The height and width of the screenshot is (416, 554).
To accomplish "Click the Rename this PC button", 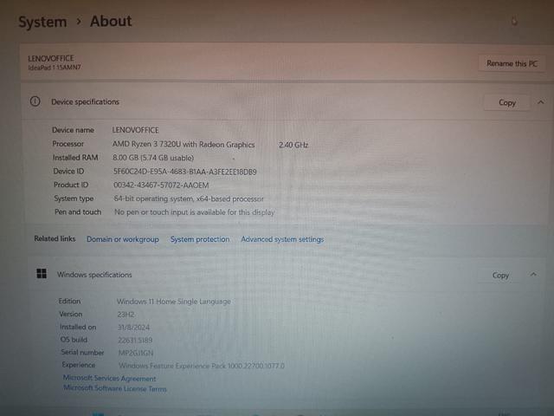I will point(512,63).
